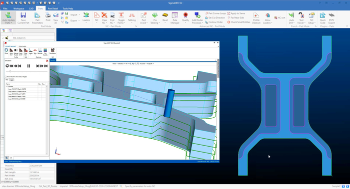Collapse the Pockets tree node

point(7,87)
